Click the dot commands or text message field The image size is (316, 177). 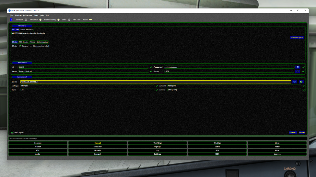pos(158,139)
